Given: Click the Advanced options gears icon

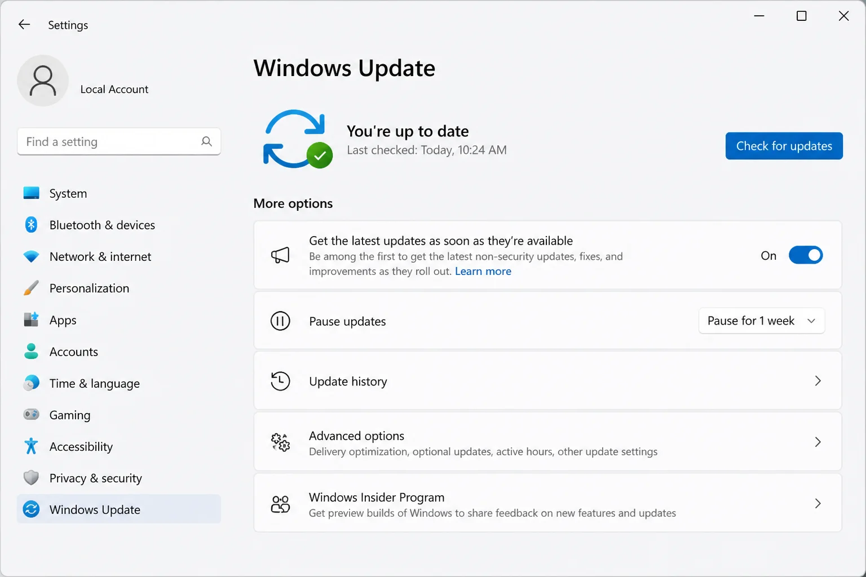Looking at the screenshot, I should click(x=280, y=442).
